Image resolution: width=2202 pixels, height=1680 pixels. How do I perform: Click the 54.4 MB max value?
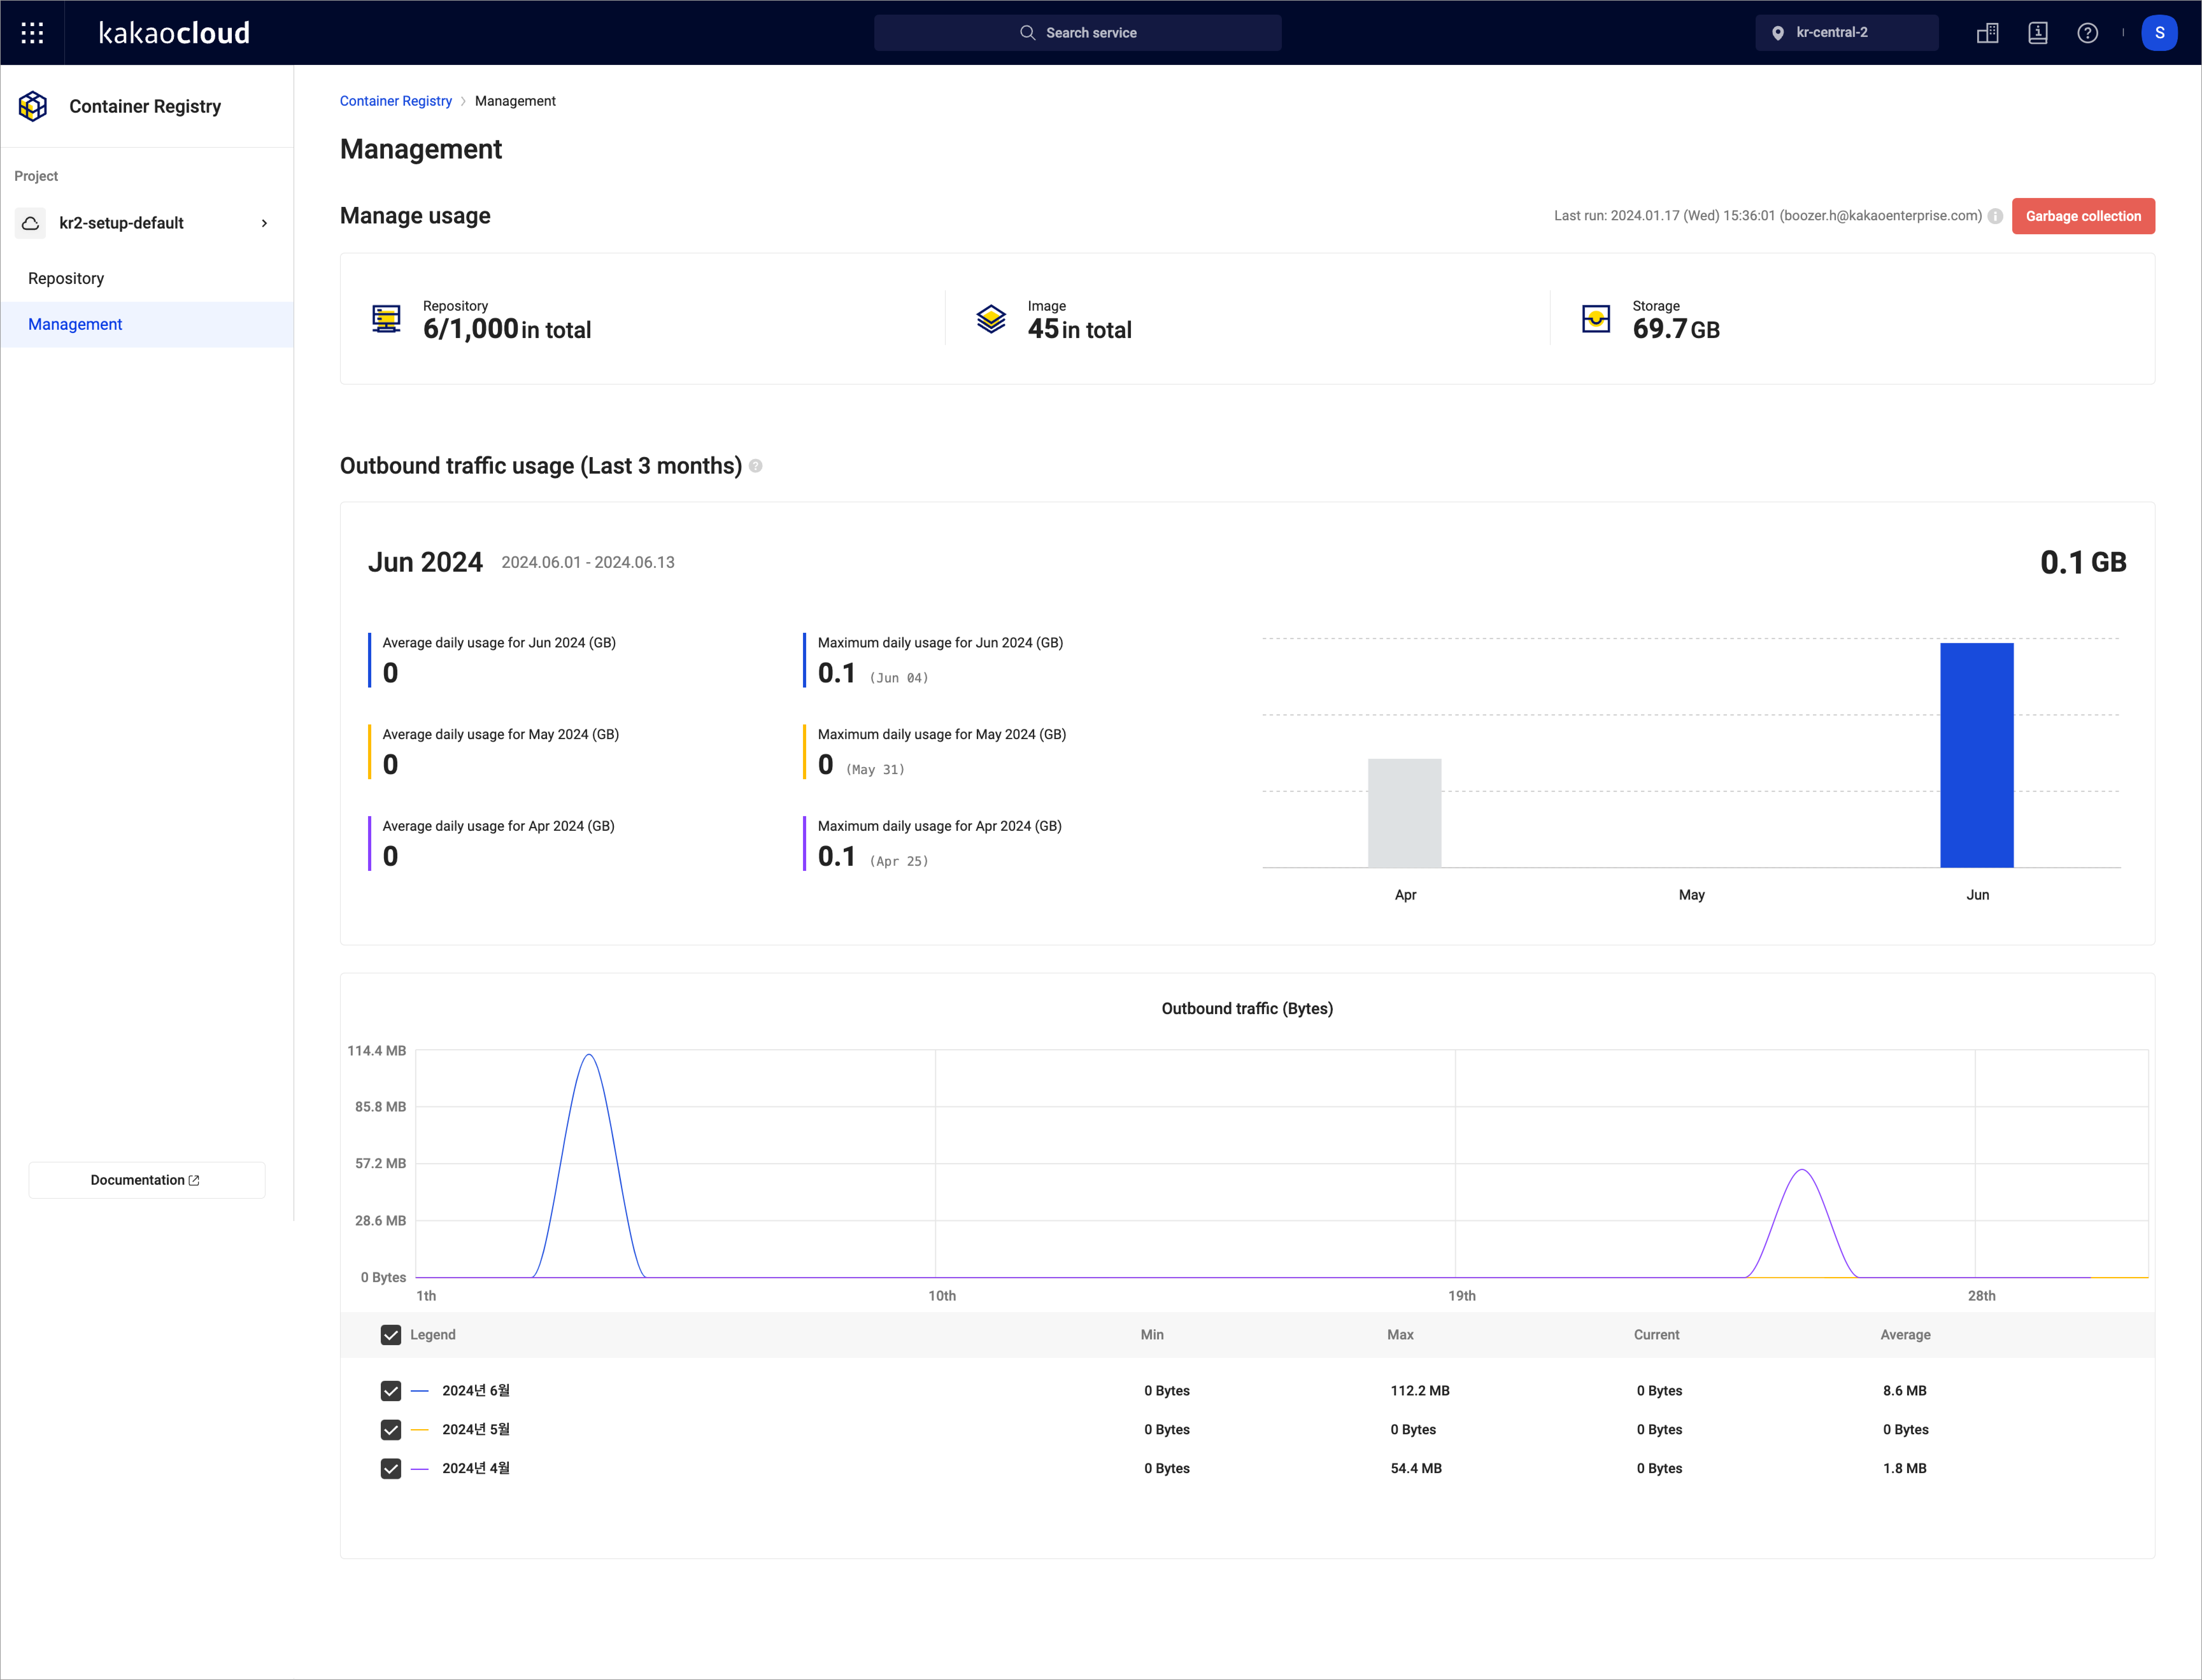pos(1416,1469)
